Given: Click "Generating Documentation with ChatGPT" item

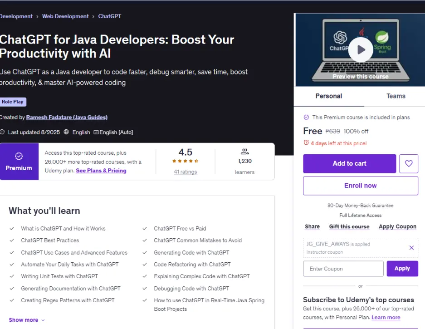Looking at the screenshot, I should pos(71,289).
